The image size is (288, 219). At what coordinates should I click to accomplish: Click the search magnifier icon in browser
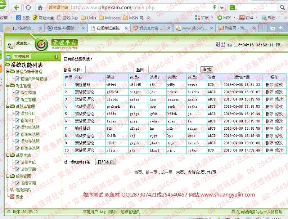pyautogui.click(x=282, y=8)
